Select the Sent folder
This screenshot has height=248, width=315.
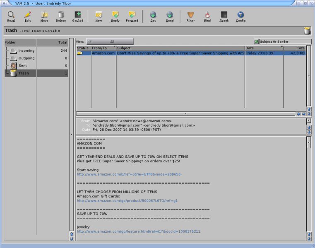pos(23,65)
